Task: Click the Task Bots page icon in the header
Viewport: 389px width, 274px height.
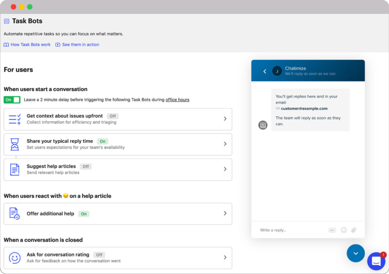Action: pyautogui.click(x=6, y=21)
